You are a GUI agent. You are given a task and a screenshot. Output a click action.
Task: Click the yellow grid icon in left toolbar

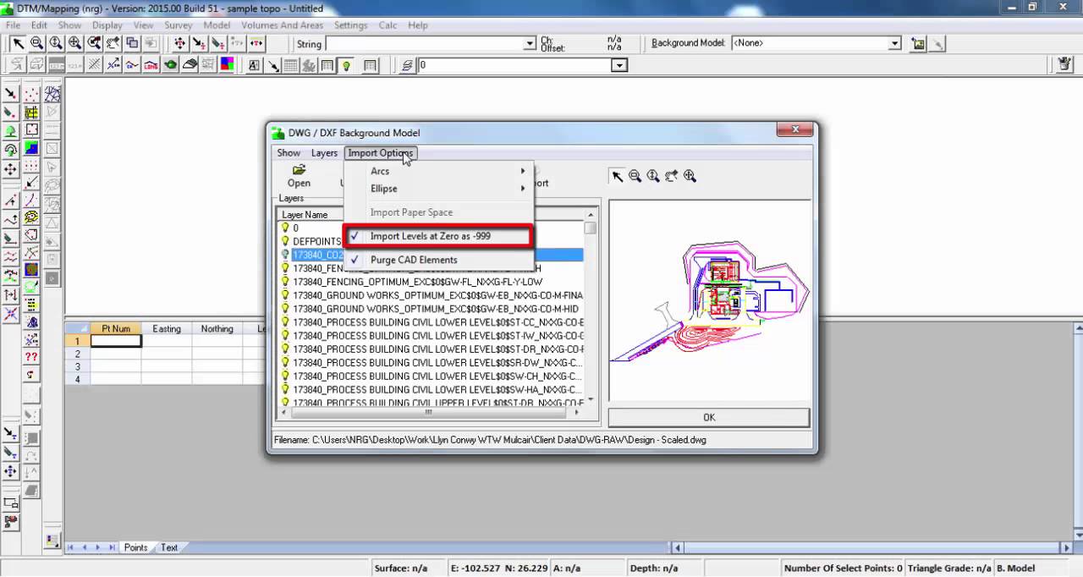point(31,113)
